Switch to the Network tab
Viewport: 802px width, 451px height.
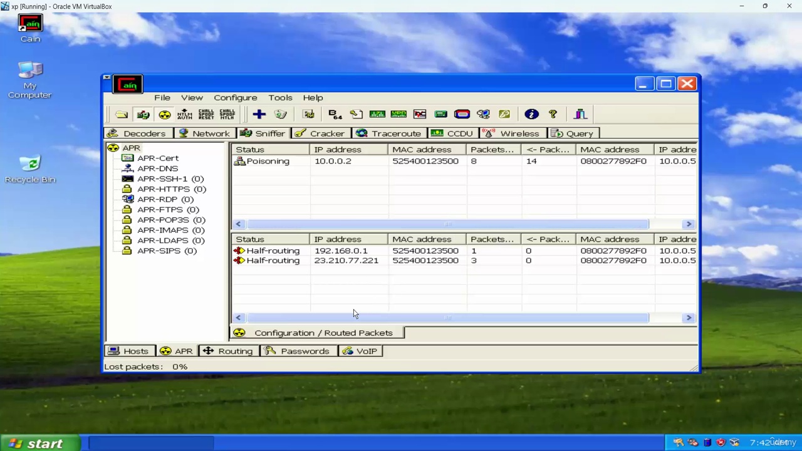point(205,133)
